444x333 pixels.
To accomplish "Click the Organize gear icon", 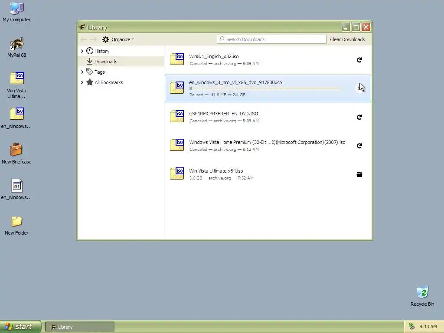I will (106, 39).
